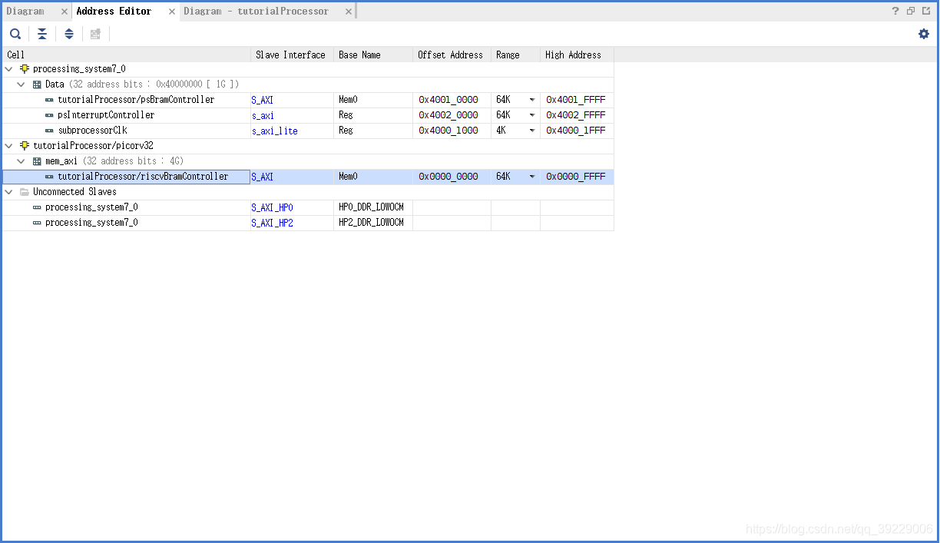Click the Slave Interface column header
Screen dimensions: 940x543
pos(292,55)
